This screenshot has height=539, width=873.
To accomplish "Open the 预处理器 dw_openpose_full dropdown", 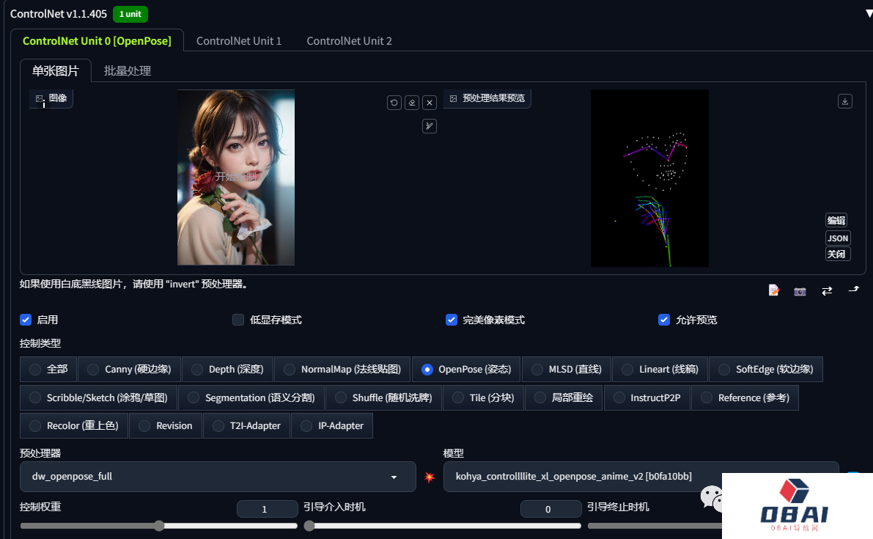I will pos(217,477).
